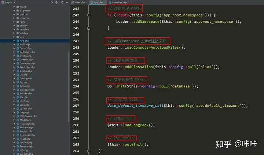Screen dimensions: 264x155
Task: Click date_default_timezone_set function call
Action: pos(135,106)
